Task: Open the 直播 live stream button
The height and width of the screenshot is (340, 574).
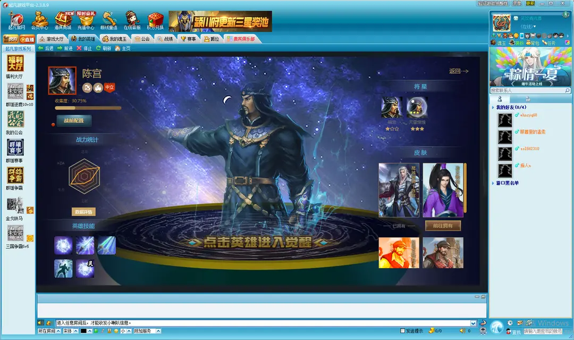Action: tap(27, 39)
